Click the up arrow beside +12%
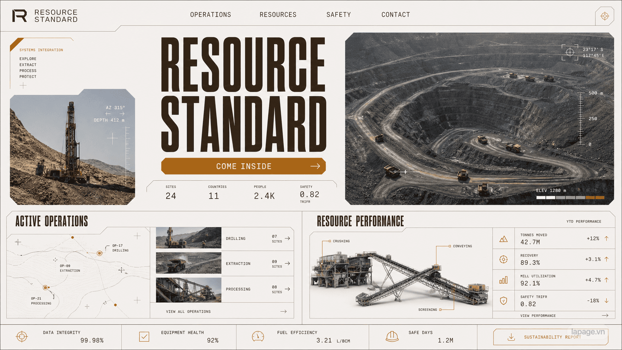The width and height of the screenshot is (622, 350). point(606,238)
